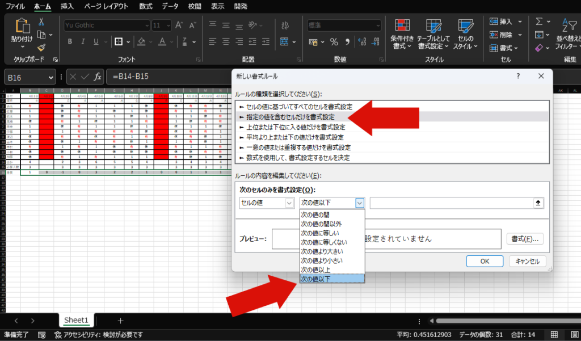Click the Wrap Text icon
Image resolution: width=581 pixels, height=341 pixels.
285,25
